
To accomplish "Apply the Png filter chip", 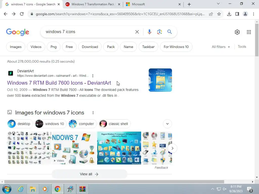I will click(x=54, y=47).
